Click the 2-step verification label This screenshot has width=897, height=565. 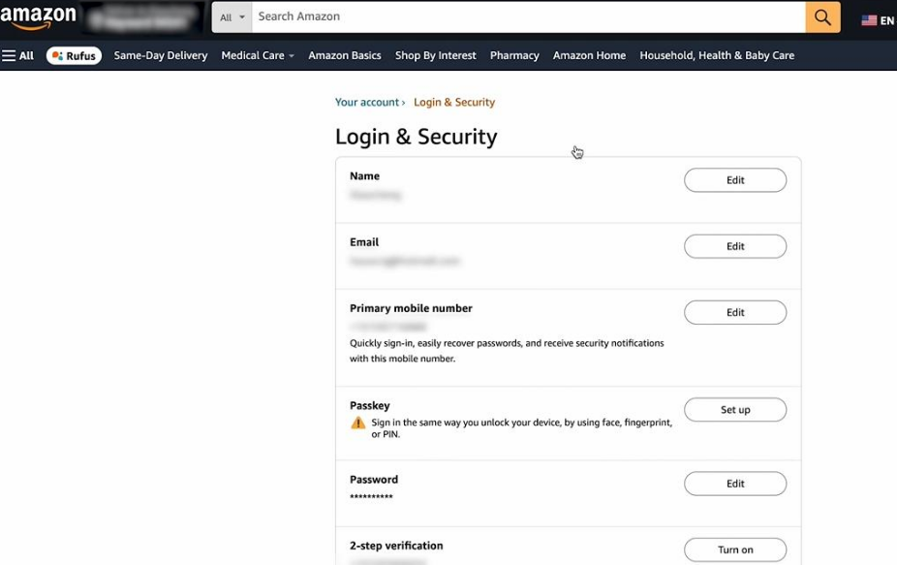click(x=396, y=546)
